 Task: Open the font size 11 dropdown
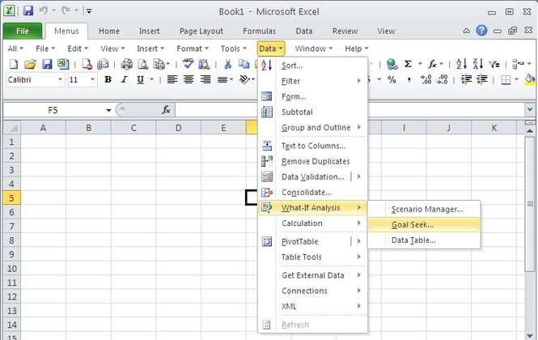pos(92,79)
